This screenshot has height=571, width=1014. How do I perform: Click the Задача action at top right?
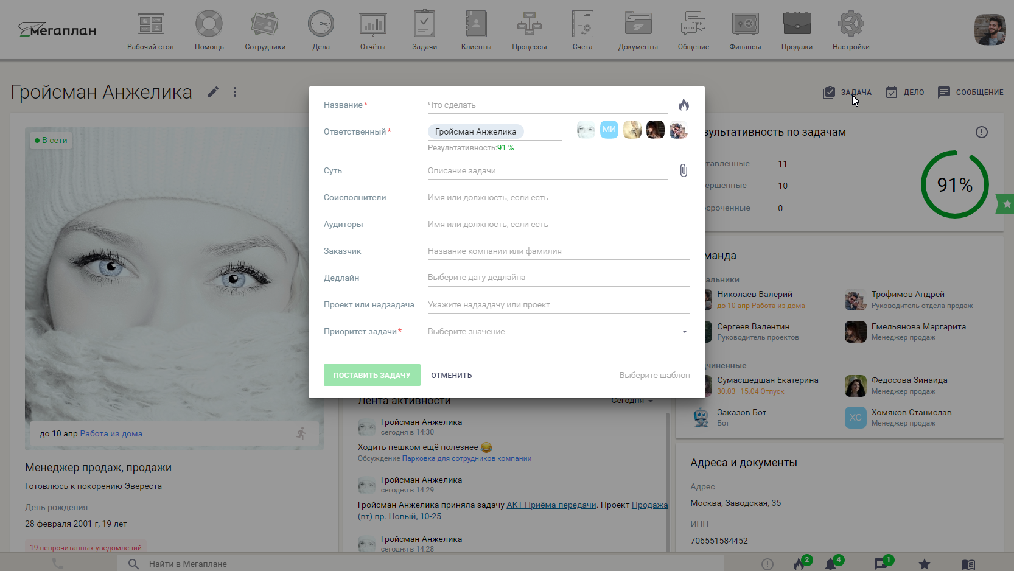pos(847,93)
